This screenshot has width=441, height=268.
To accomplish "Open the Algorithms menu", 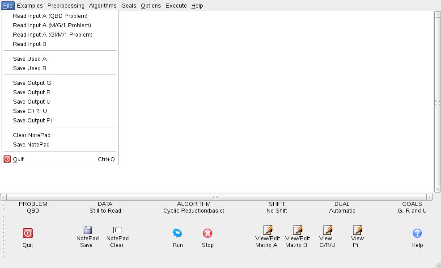I will tap(102, 6).
